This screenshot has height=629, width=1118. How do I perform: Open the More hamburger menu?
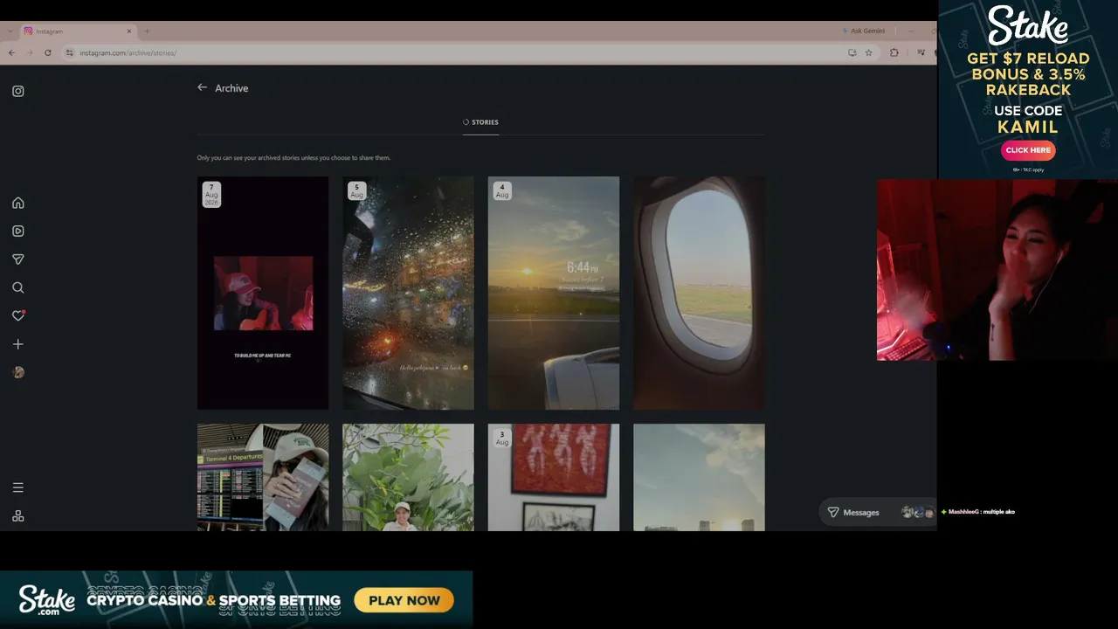[x=17, y=487]
